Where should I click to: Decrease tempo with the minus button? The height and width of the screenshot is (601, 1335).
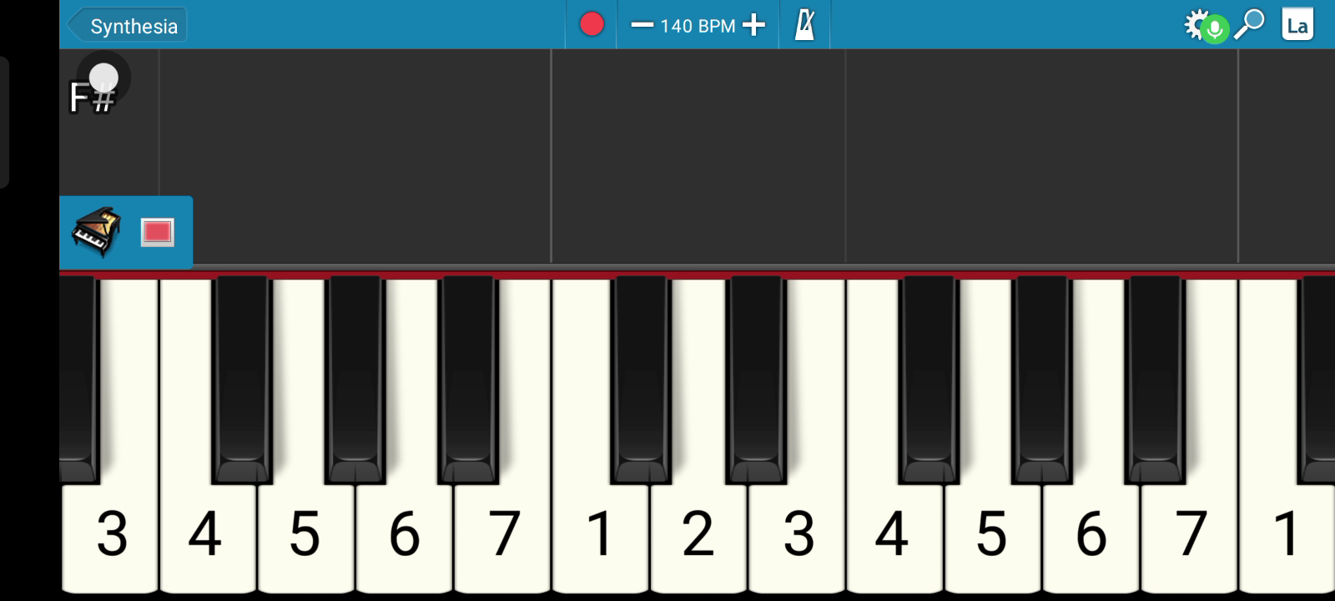pyautogui.click(x=642, y=25)
